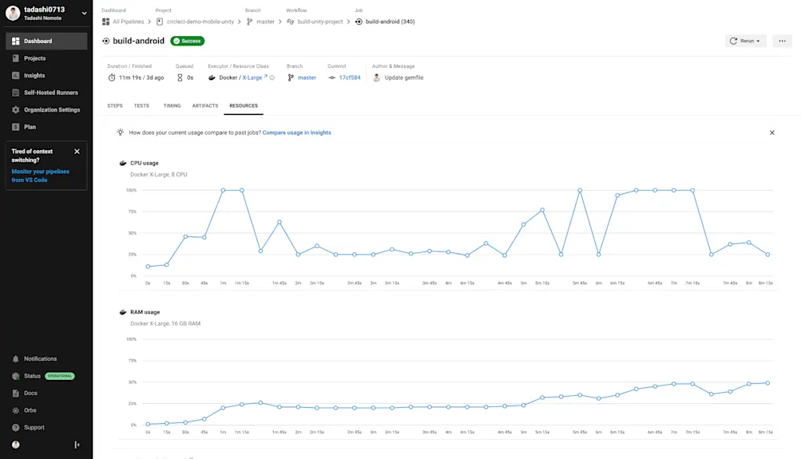Image resolution: width=801 pixels, height=459 pixels.
Task: Click the final RAM usage data point
Action: pos(767,383)
